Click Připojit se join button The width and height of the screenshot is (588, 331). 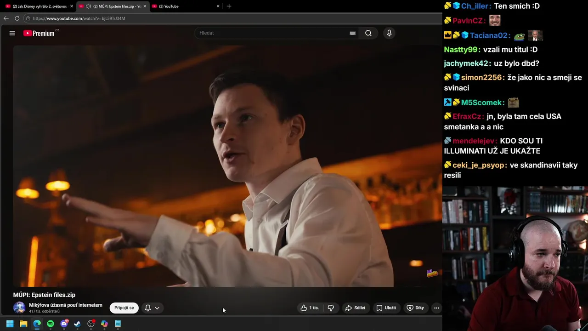tap(124, 308)
